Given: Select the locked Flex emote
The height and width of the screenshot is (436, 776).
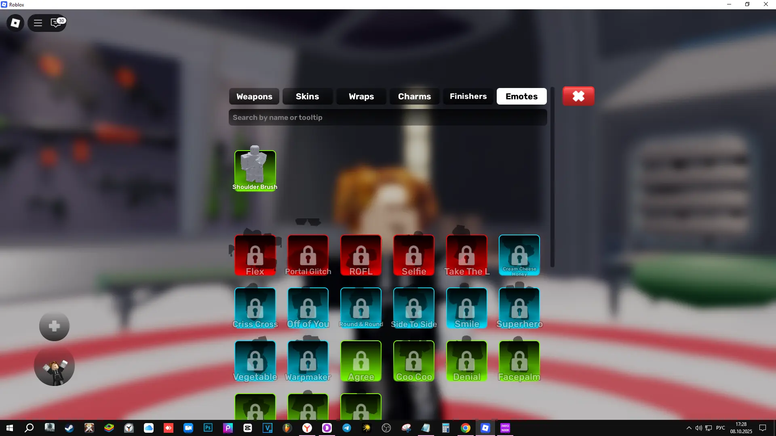Looking at the screenshot, I should tap(255, 256).
